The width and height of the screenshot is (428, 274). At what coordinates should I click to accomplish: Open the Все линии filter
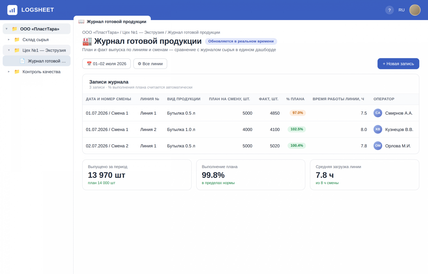pos(150,64)
